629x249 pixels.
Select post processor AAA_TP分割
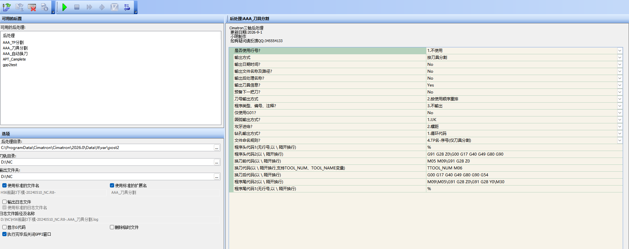click(x=13, y=42)
